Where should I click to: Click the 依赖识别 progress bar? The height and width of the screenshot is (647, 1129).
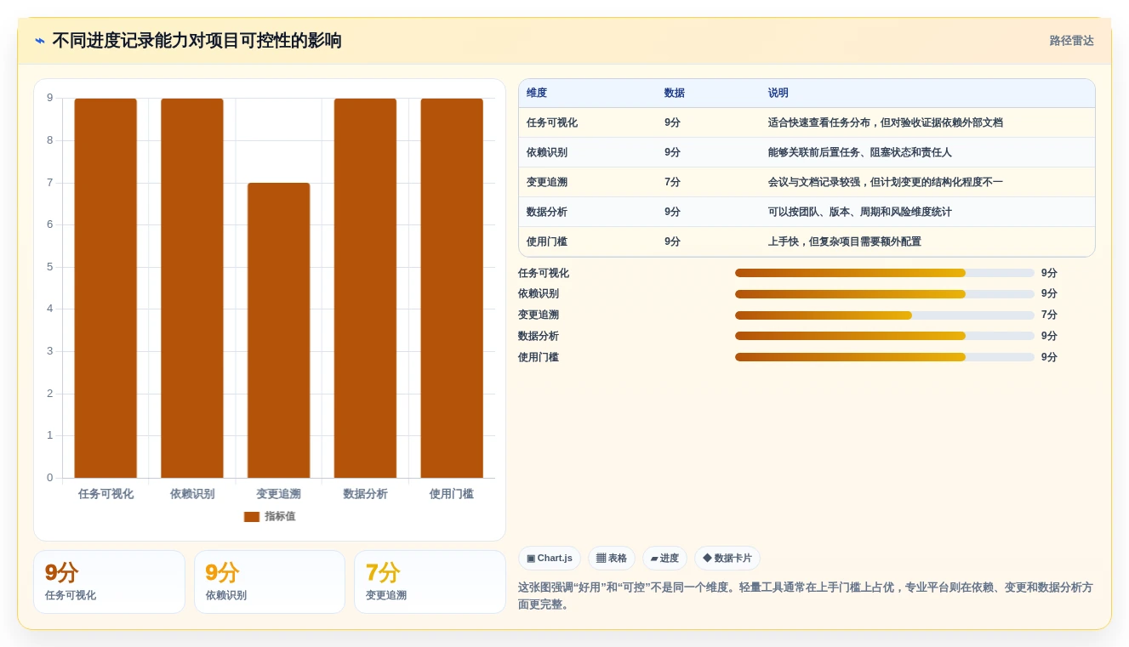pos(885,294)
